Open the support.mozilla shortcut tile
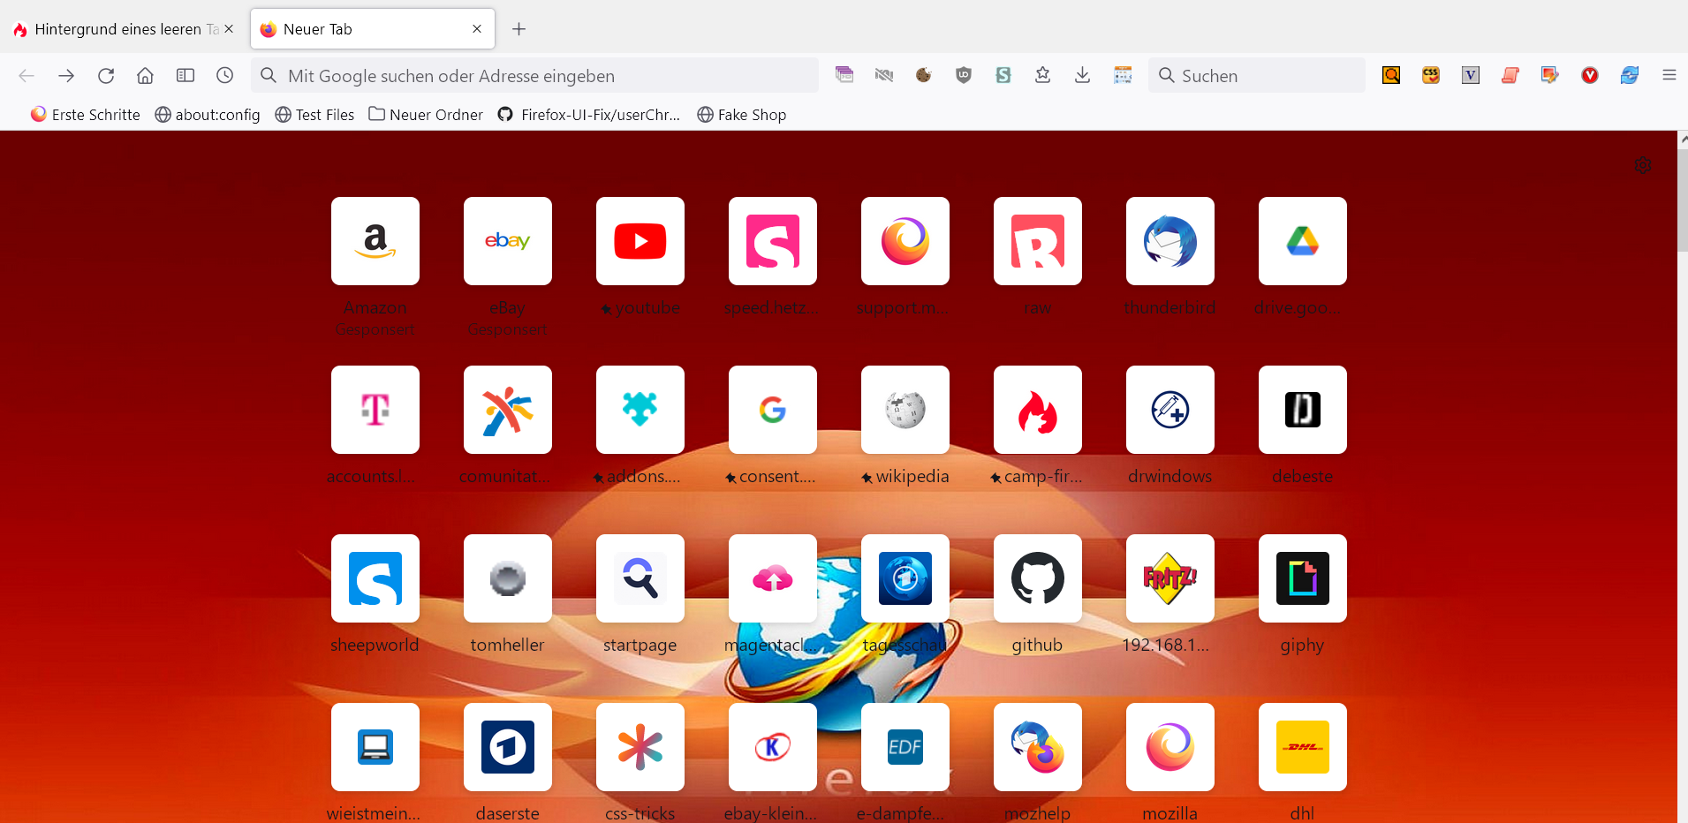The image size is (1688, 823). 905,241
